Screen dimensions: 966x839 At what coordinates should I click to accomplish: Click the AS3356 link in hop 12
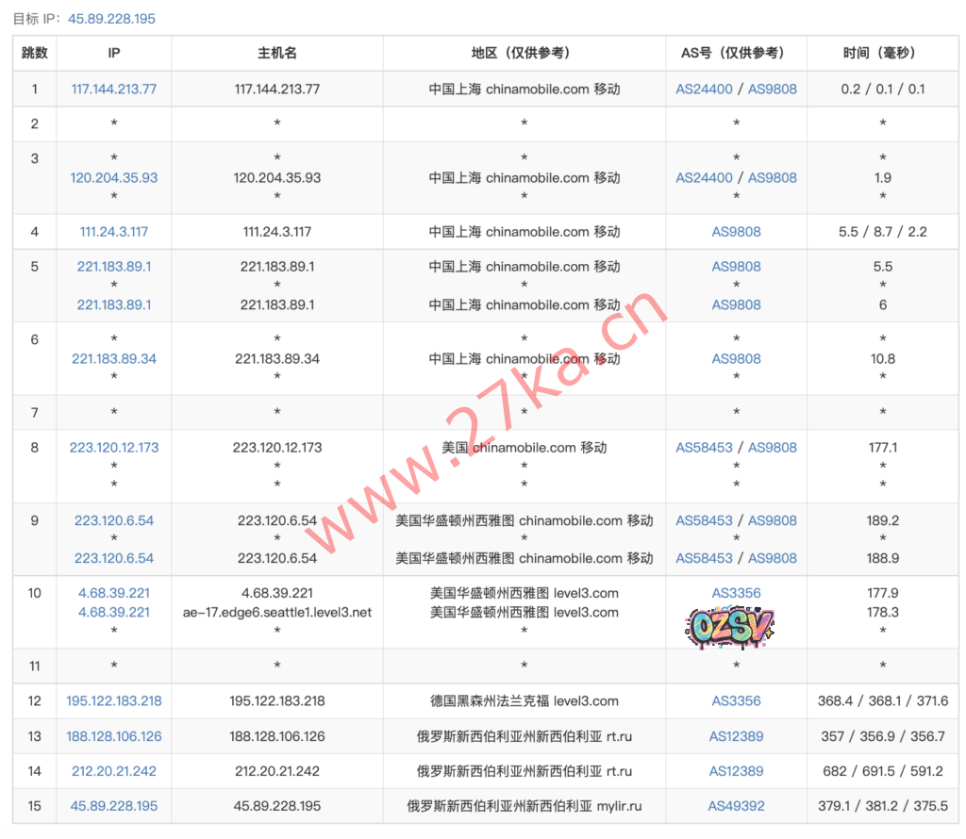pos(736,701)
